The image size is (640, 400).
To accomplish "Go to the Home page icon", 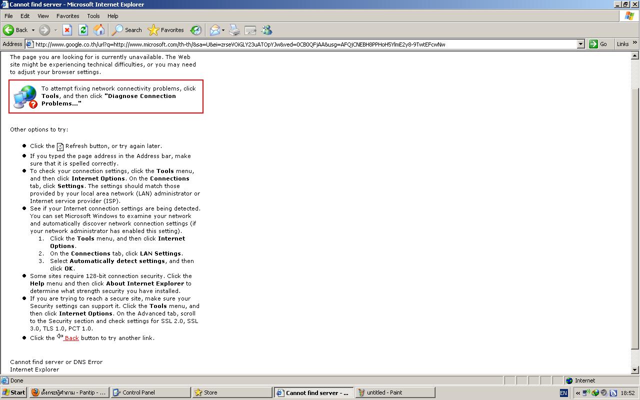I will [x=99, y=30].
